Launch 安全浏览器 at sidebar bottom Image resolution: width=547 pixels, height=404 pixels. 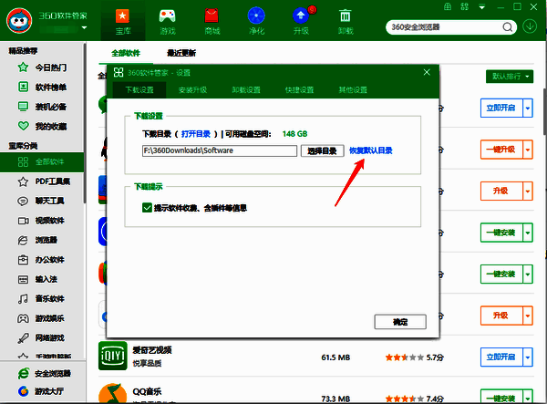(x=45, y=373)
